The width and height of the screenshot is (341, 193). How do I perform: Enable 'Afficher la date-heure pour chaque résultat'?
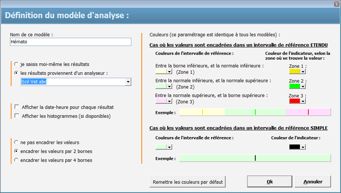17,107
